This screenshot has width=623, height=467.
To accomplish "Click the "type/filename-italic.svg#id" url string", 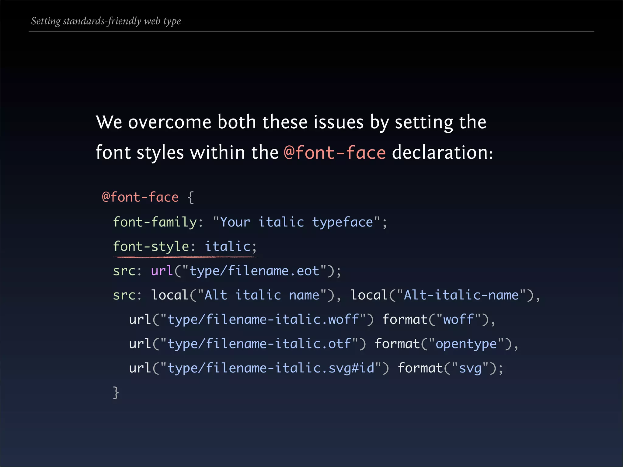I will 271,368.
